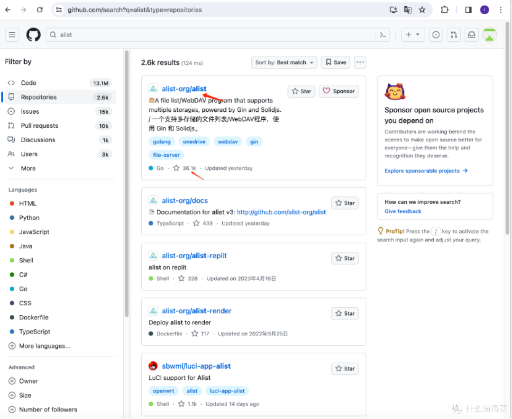Viewport: 512px width, 419px height.
Task: Open Explore sponsorable projects link
Action: pos(426,170)
